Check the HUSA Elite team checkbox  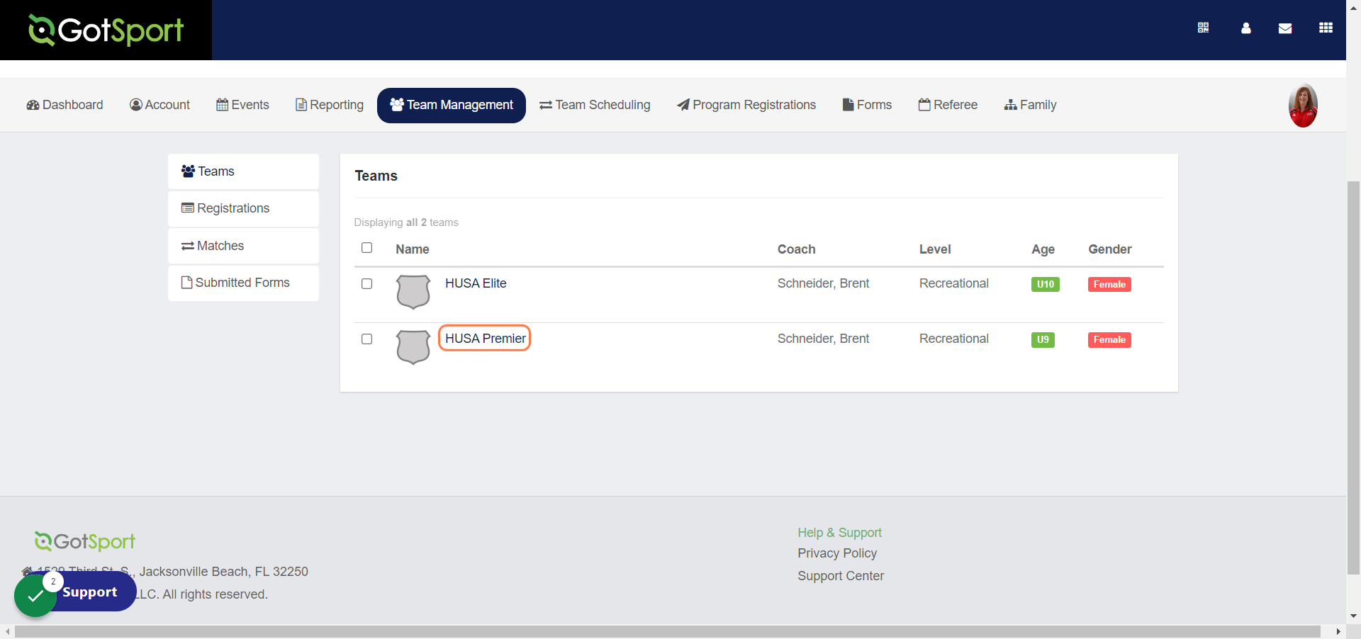coord(366,284)
